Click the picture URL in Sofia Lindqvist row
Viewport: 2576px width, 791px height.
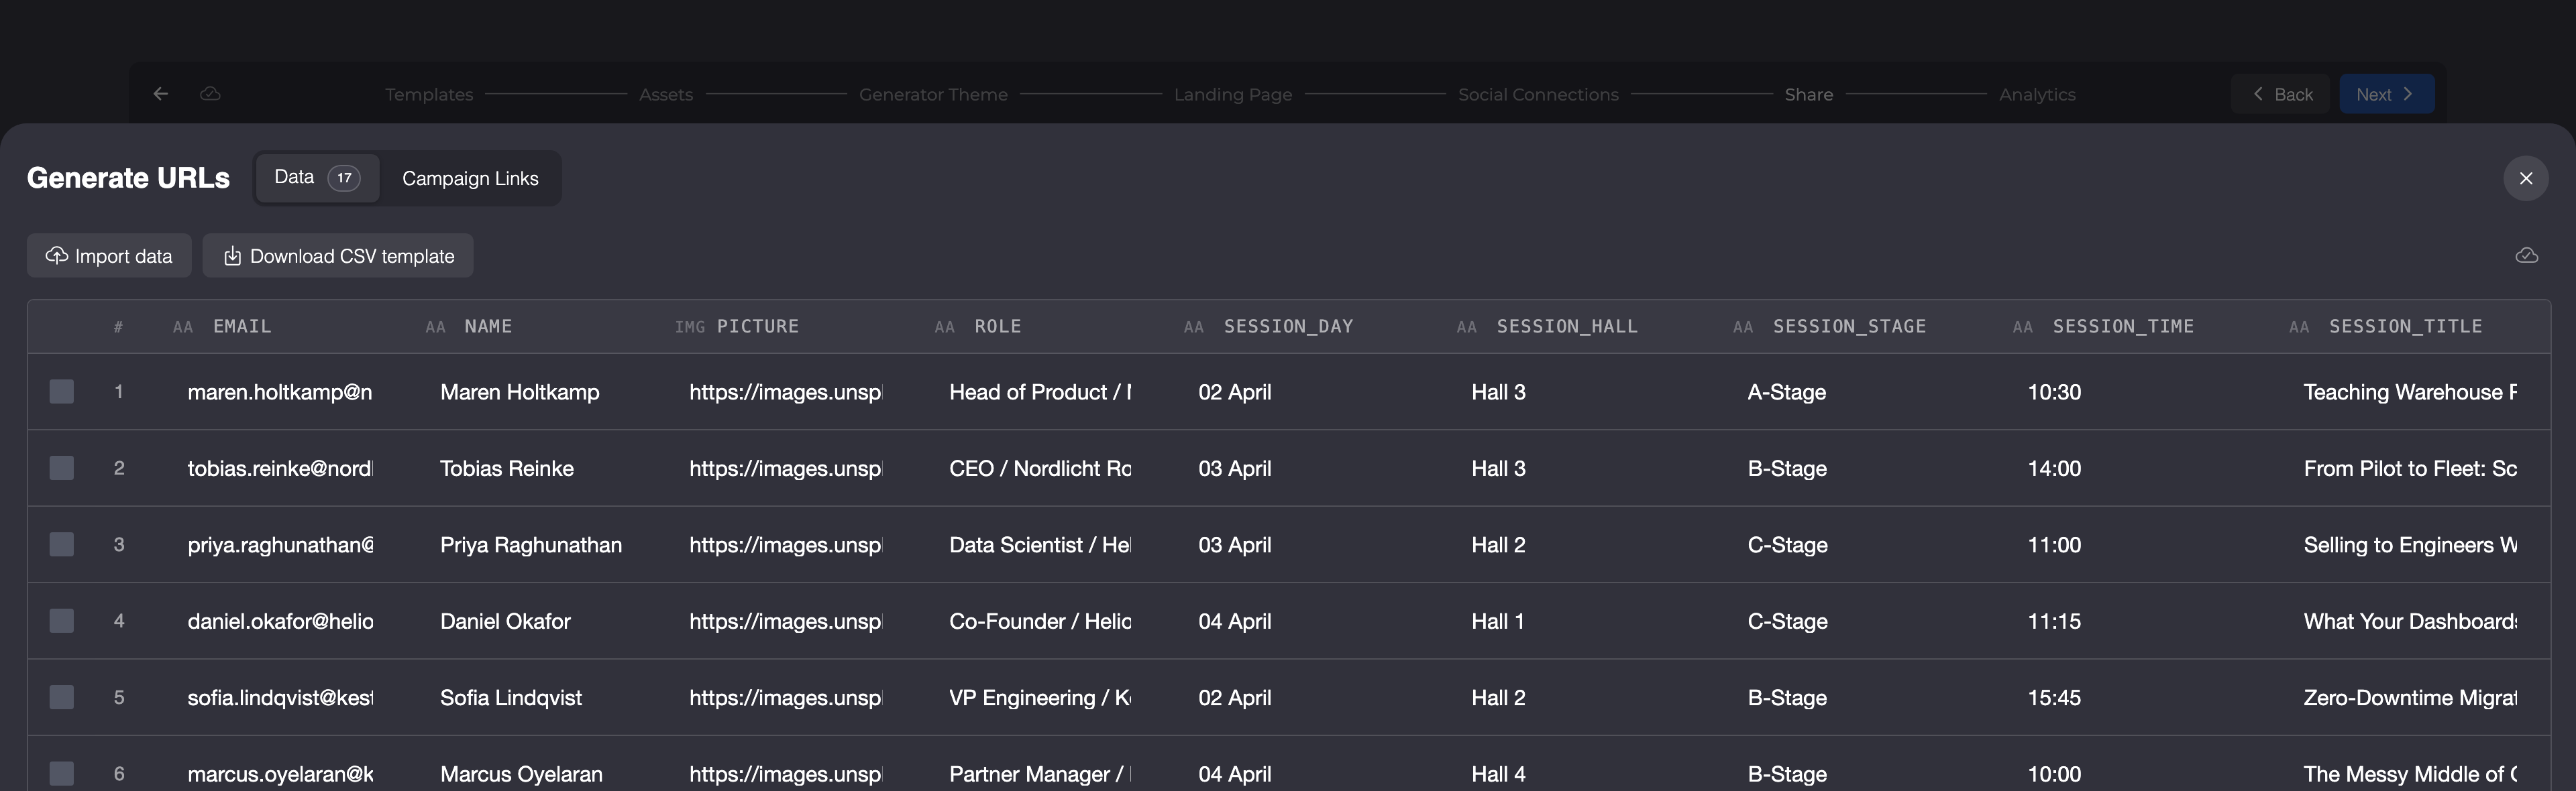tap(786, 697)
